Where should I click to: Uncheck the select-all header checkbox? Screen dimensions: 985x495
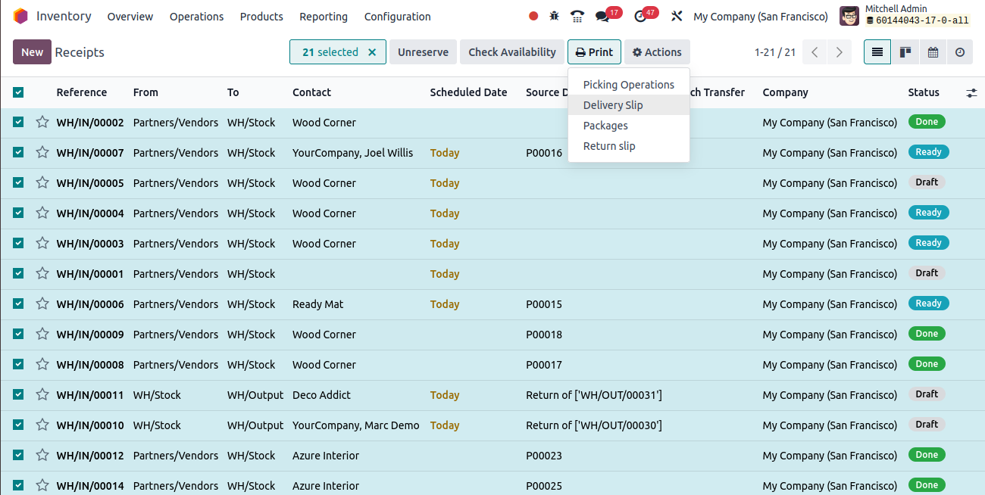(18, 92)
